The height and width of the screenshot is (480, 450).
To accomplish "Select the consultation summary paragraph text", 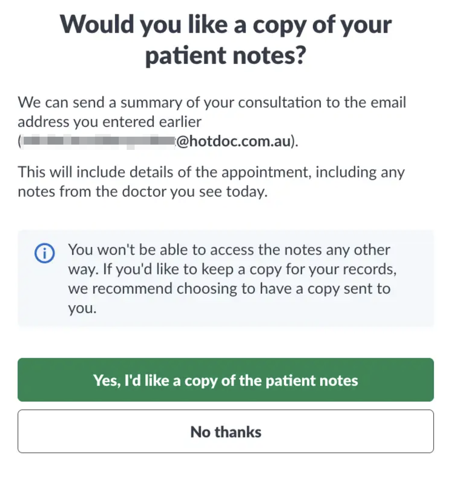I will point(211,112).
